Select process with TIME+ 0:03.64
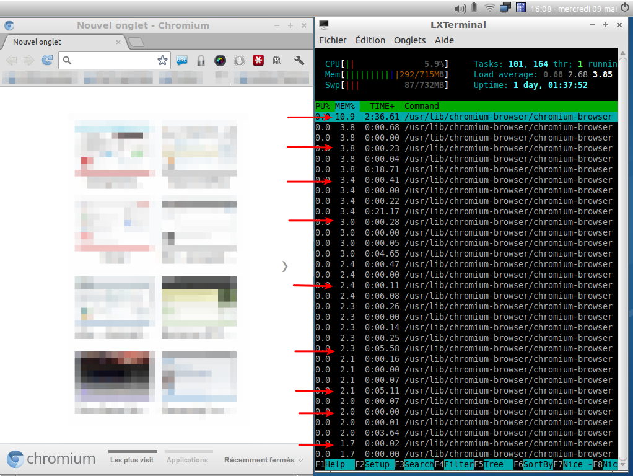The width and height of the screenshot is (633, 476). coord(466,433)
